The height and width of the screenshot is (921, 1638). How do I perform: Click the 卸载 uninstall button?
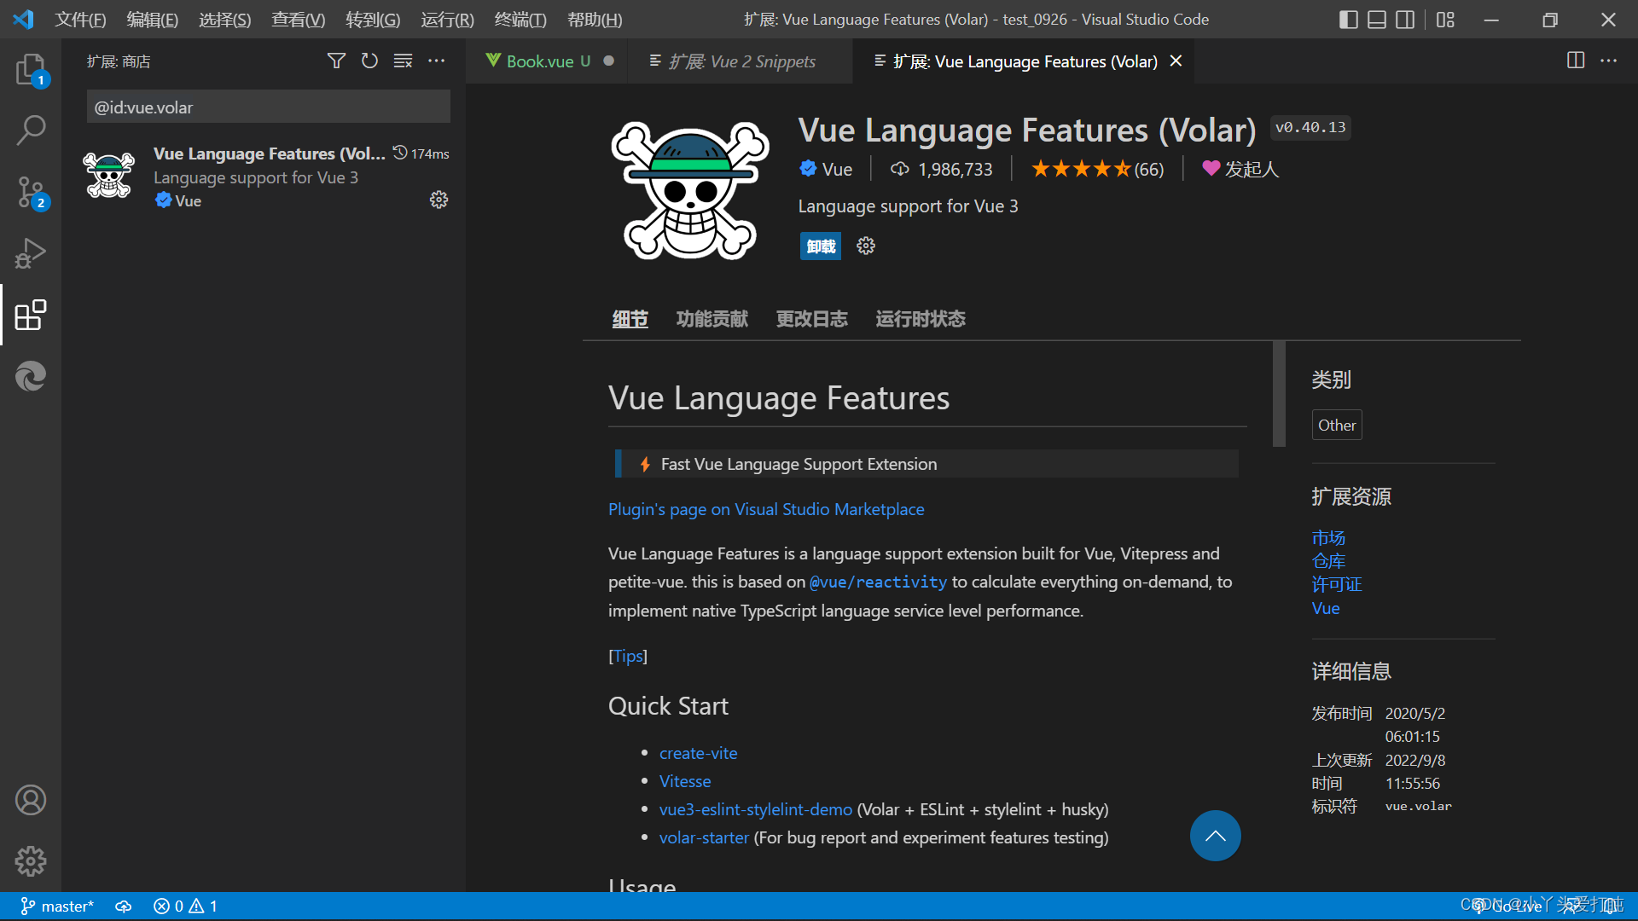coord(821,246)
